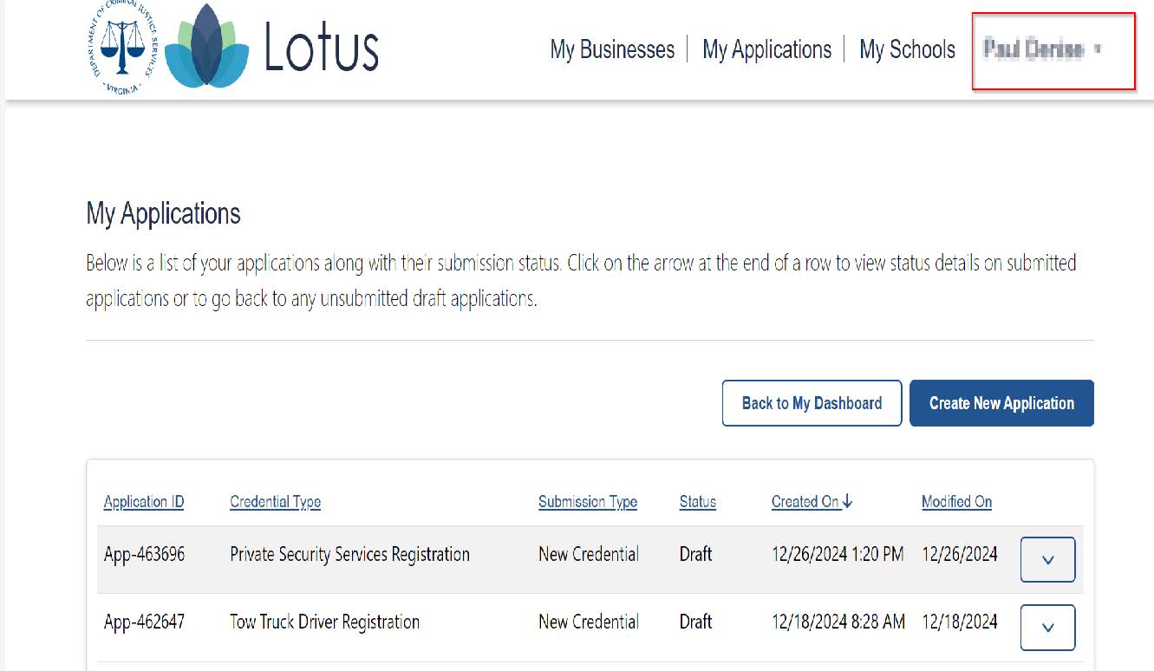Expand the App-463696 row chevron
The image size is (1154, 671).
pos(1047,560)
